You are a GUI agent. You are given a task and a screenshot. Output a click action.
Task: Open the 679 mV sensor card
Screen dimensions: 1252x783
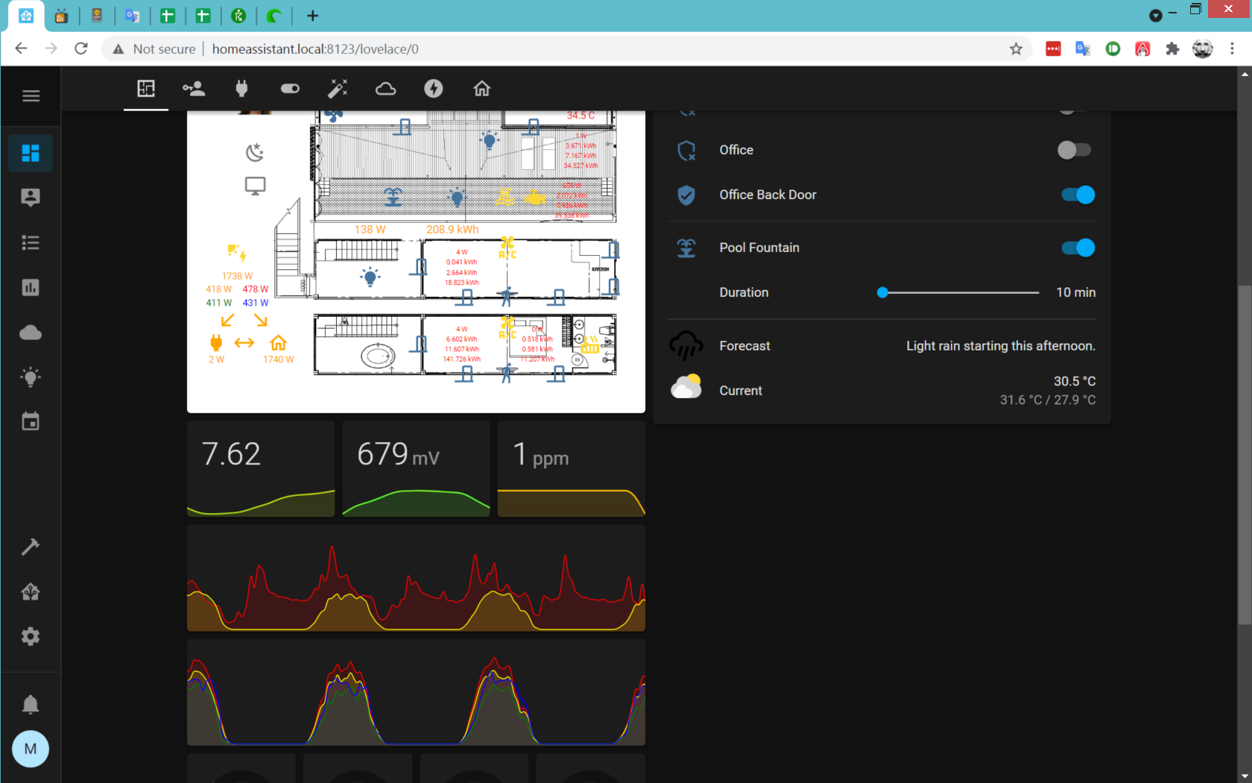[x=416, y=469]
